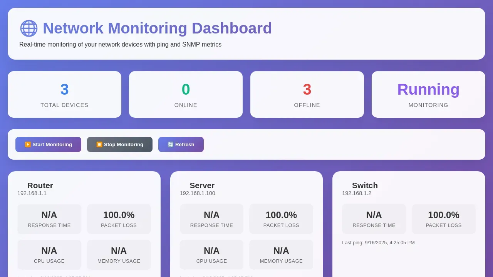Click the Router's CPU Usage metric tile
493x277 pixels.
(x=49, y=254)
